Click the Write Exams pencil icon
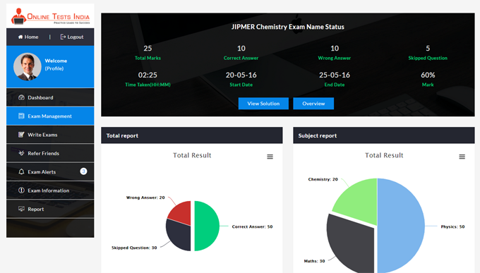The image size is (480, 273). click(21, 135)
